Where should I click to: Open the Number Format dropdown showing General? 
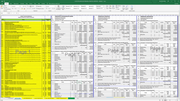[54, 6]
